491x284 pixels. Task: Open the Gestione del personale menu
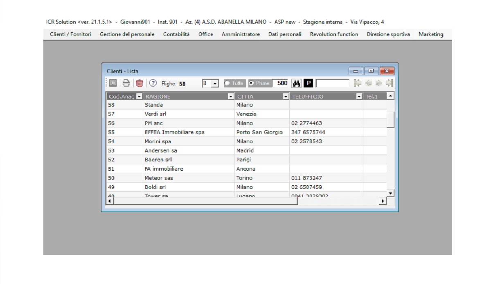[x=127, y=34]
